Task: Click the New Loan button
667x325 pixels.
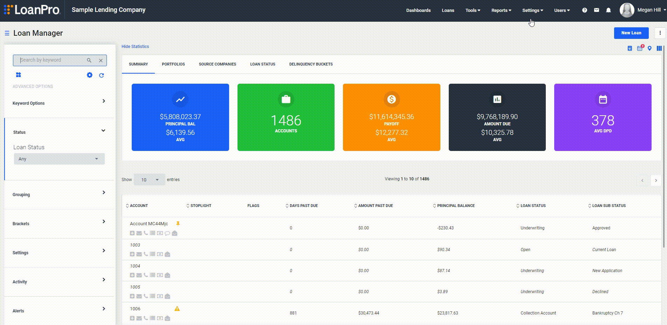Action: pos(631,33)
